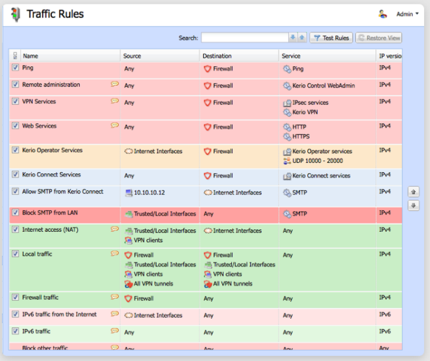The image size is (430, 361).
Task: Toggle the Firewall traffic rule checkbox
Action: pyautogui.click(x=16, y=297)
